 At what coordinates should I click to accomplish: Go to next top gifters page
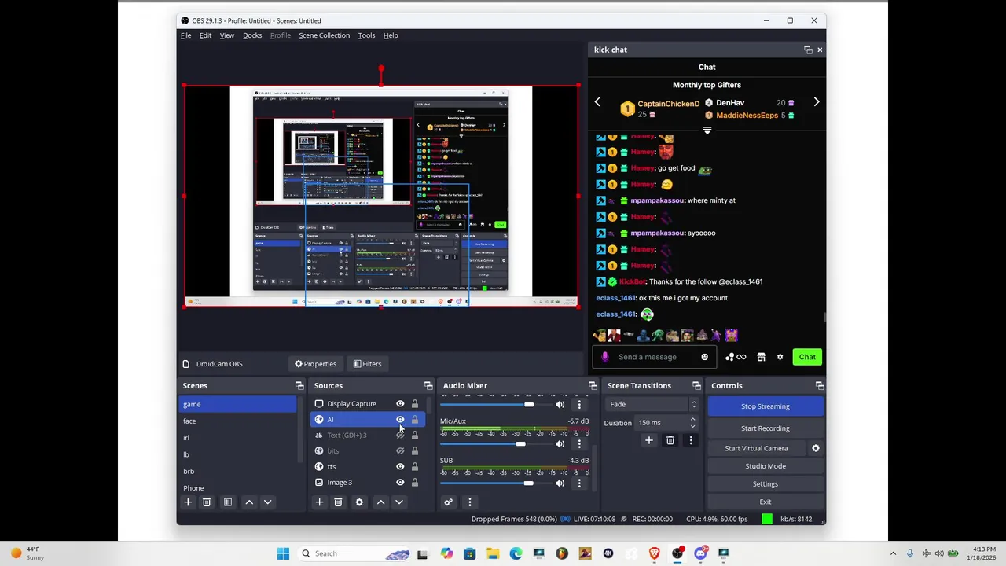click(x=816, y=102)
